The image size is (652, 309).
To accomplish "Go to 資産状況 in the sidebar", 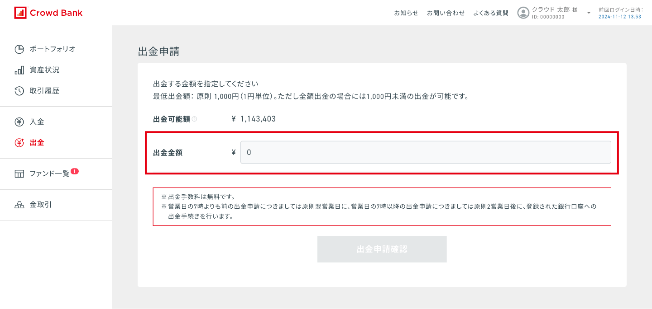I will (x=44, y=70).
